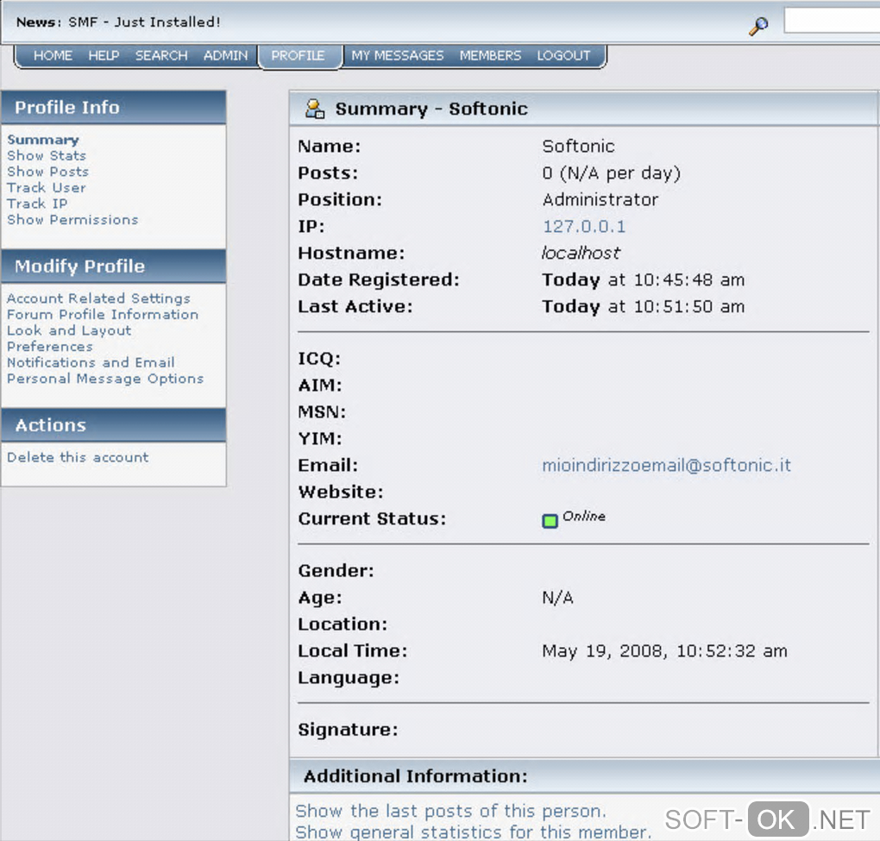This screenshot has height=841, width=880.
Task: Click the mioindirizzoemail@softonic.it email link
Action: point(666,465)
